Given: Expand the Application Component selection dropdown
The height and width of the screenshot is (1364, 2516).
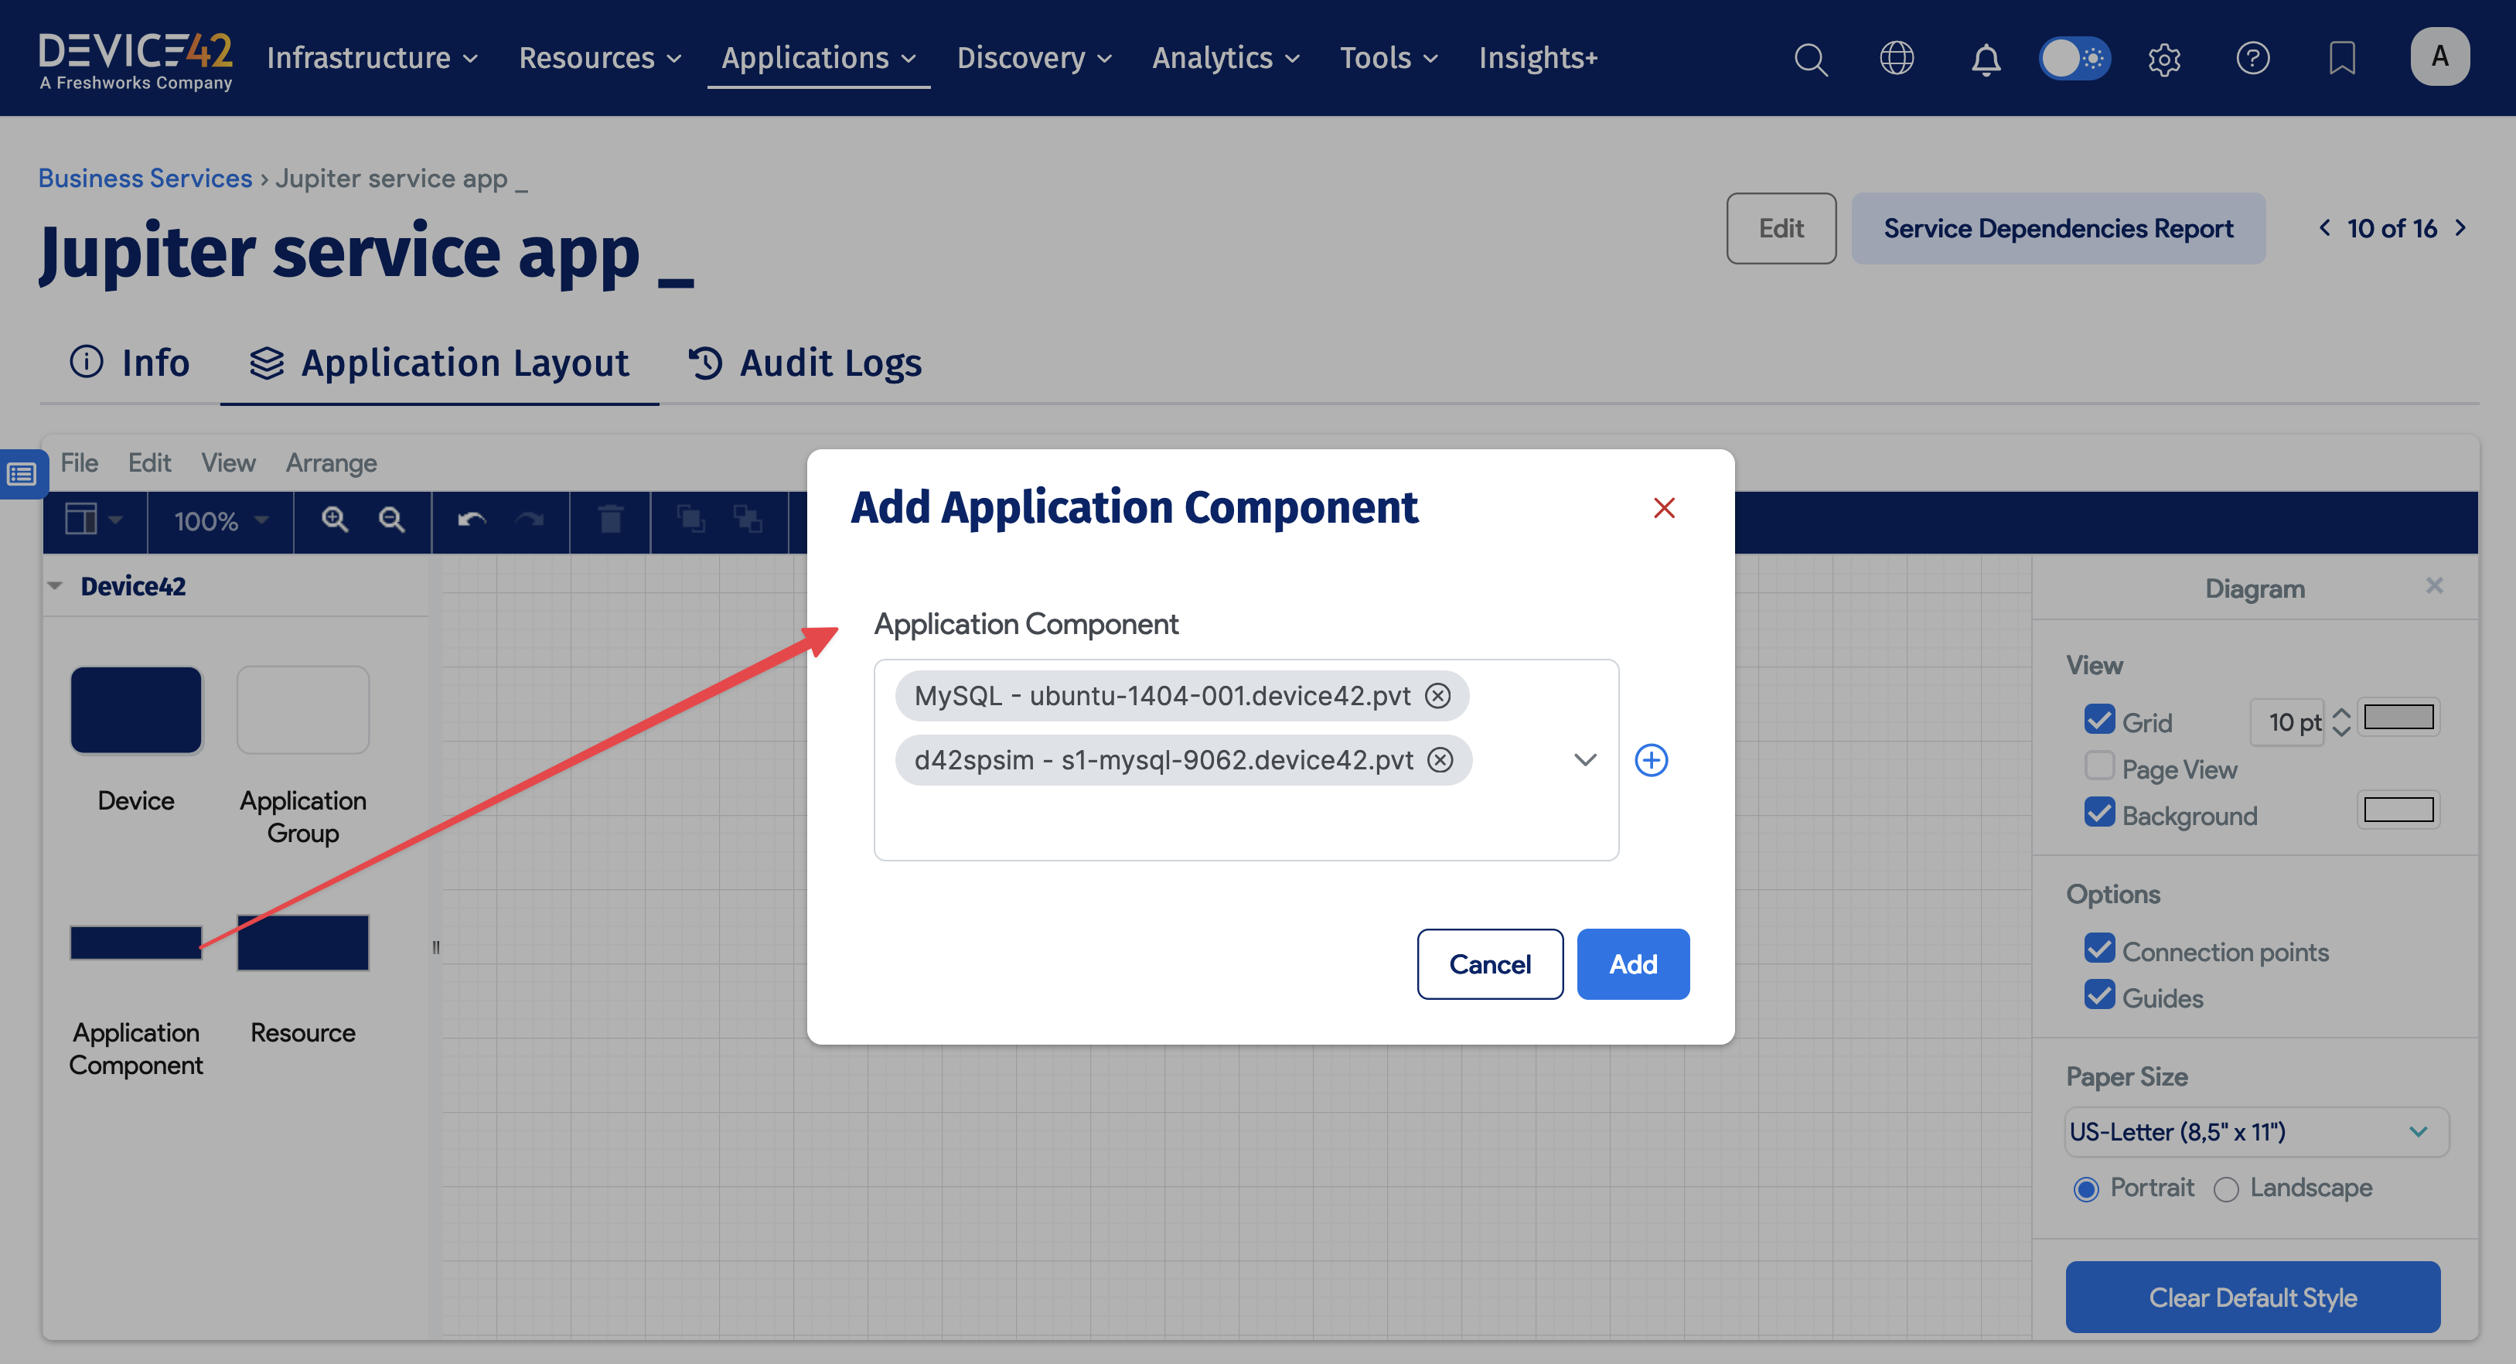Looking at the screenshot, I should click(1585, 759).
